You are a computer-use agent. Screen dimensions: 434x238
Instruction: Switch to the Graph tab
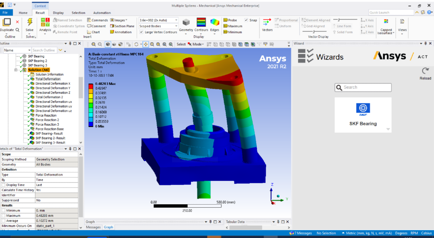click(x=108, y=227)
